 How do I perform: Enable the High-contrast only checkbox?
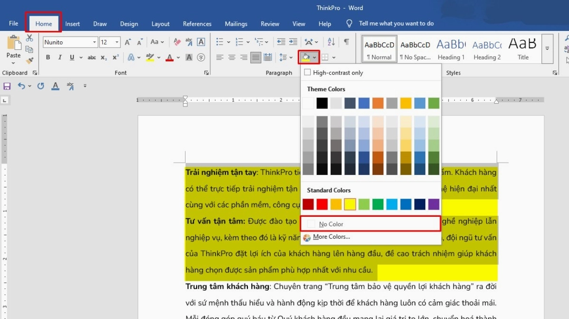point(307,72)
